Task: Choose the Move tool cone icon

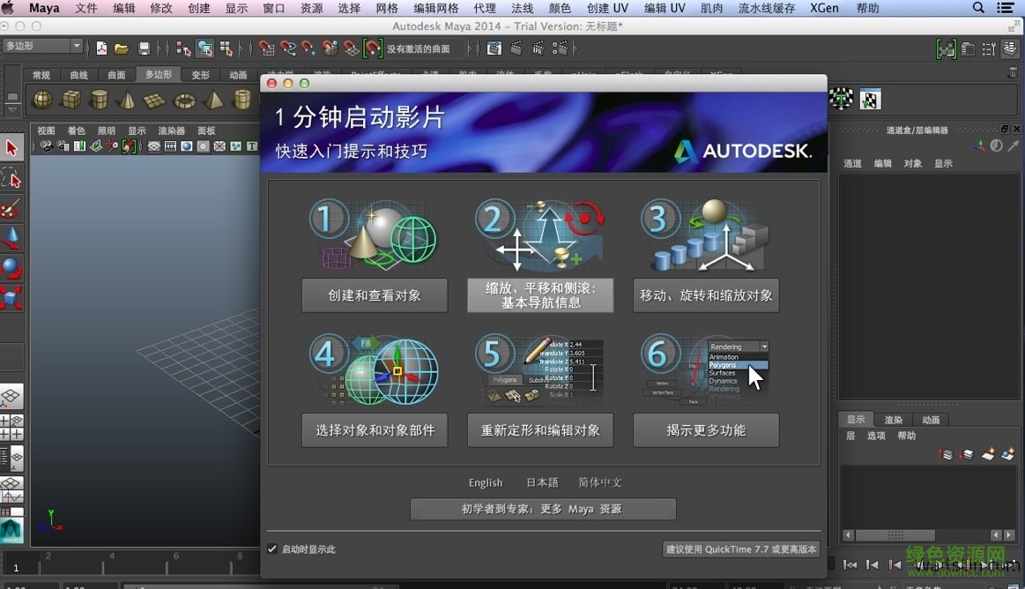Action: pos(11,238)
